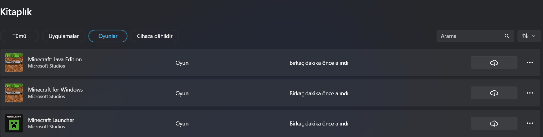Download Minecraft: Java Edition via cloud icon

[x=494, y=63]
